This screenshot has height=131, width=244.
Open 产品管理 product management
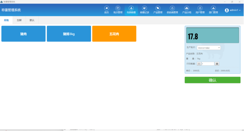(158, 10)
